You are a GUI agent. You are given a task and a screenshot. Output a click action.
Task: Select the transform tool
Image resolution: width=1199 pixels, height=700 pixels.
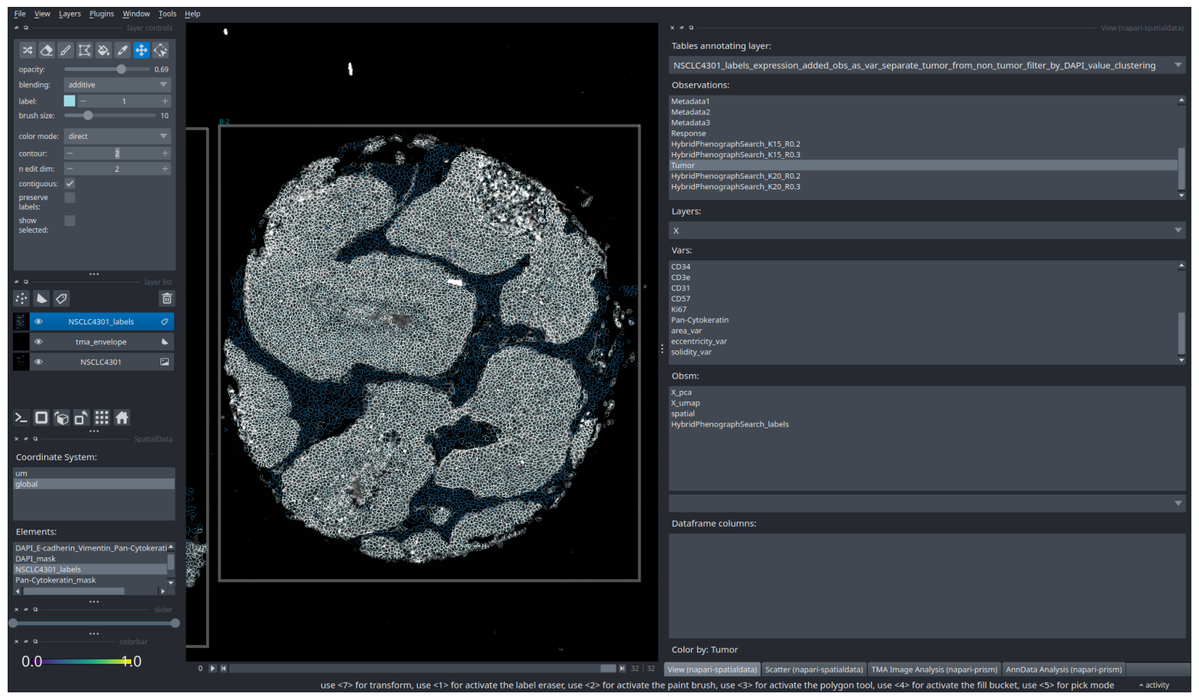pyautogui.click(x=160, y=50)
